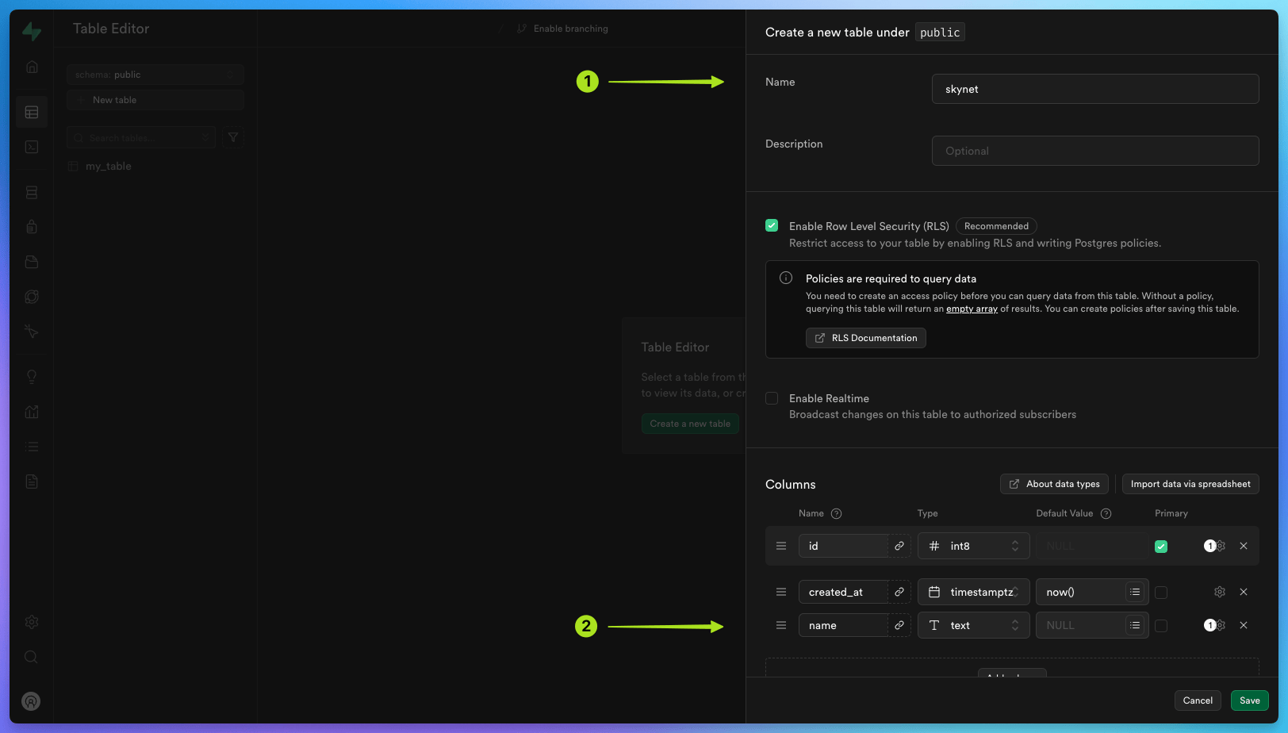The image size is (1288, 733).
Task: Open RLS Documentation link button
Action: (866, 338)
